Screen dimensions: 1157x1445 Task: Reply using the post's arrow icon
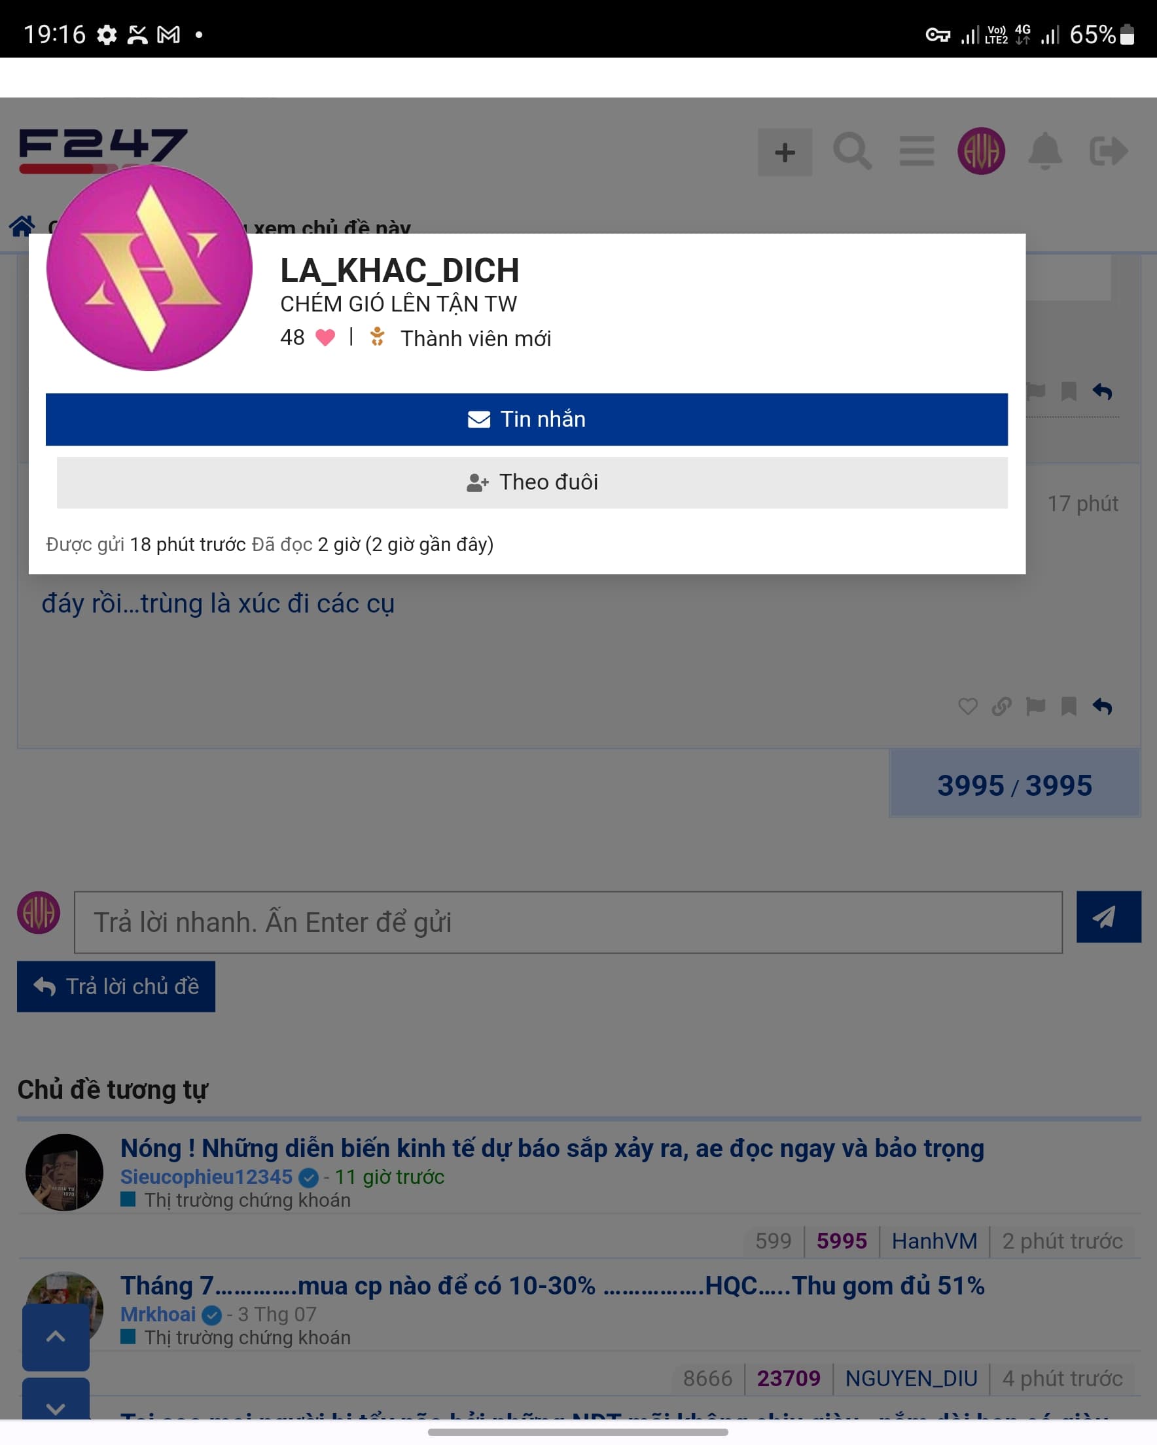coord(1102,706)
